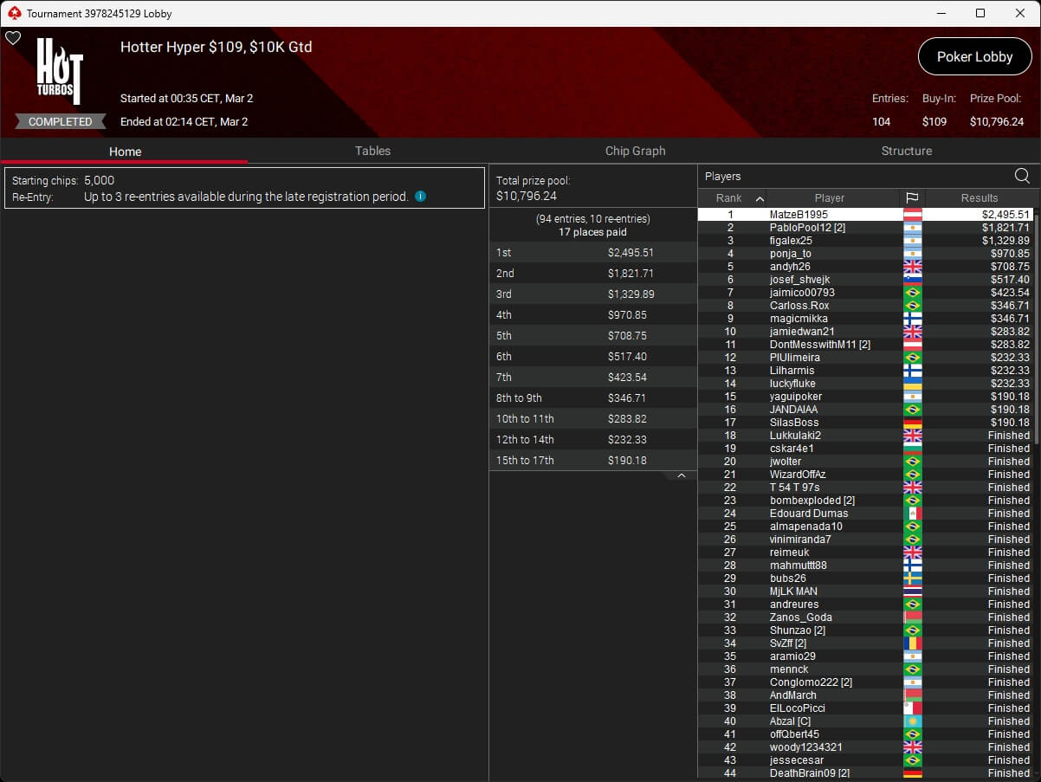Viewport: 1041px width, 782px height.
Task: Click the flag beside Abzal [C]
Action: (x=912, y=721)
